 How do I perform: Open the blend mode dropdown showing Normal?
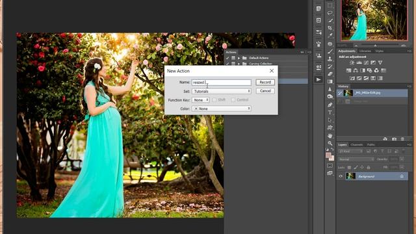[x=356, y=159]
